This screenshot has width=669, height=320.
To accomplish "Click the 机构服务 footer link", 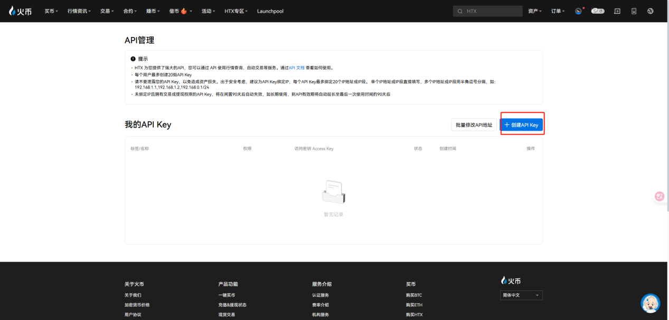I will 321,315.
